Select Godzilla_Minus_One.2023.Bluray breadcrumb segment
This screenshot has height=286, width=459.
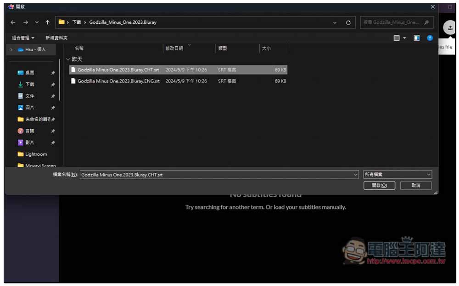click(x=123, y=22)
